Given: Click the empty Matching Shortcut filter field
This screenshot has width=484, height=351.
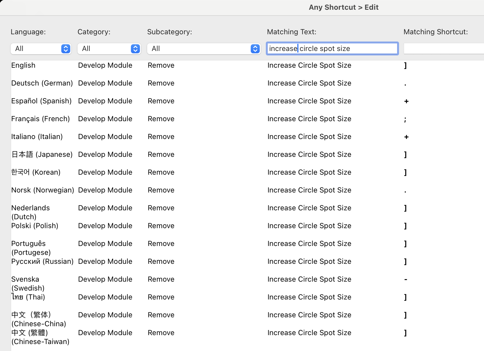Looking at the screenshot, I should [x=444, y=48].
